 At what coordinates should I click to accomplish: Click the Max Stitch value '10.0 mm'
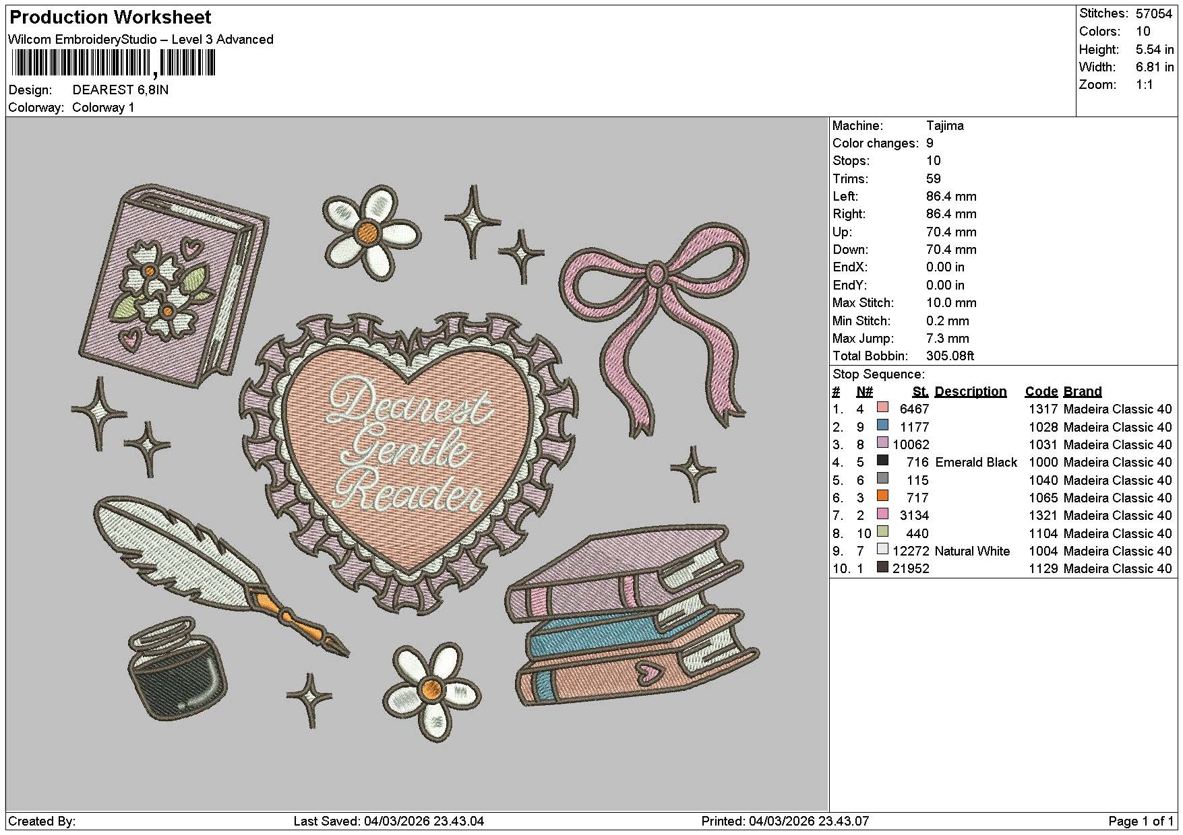coord(951,303)
